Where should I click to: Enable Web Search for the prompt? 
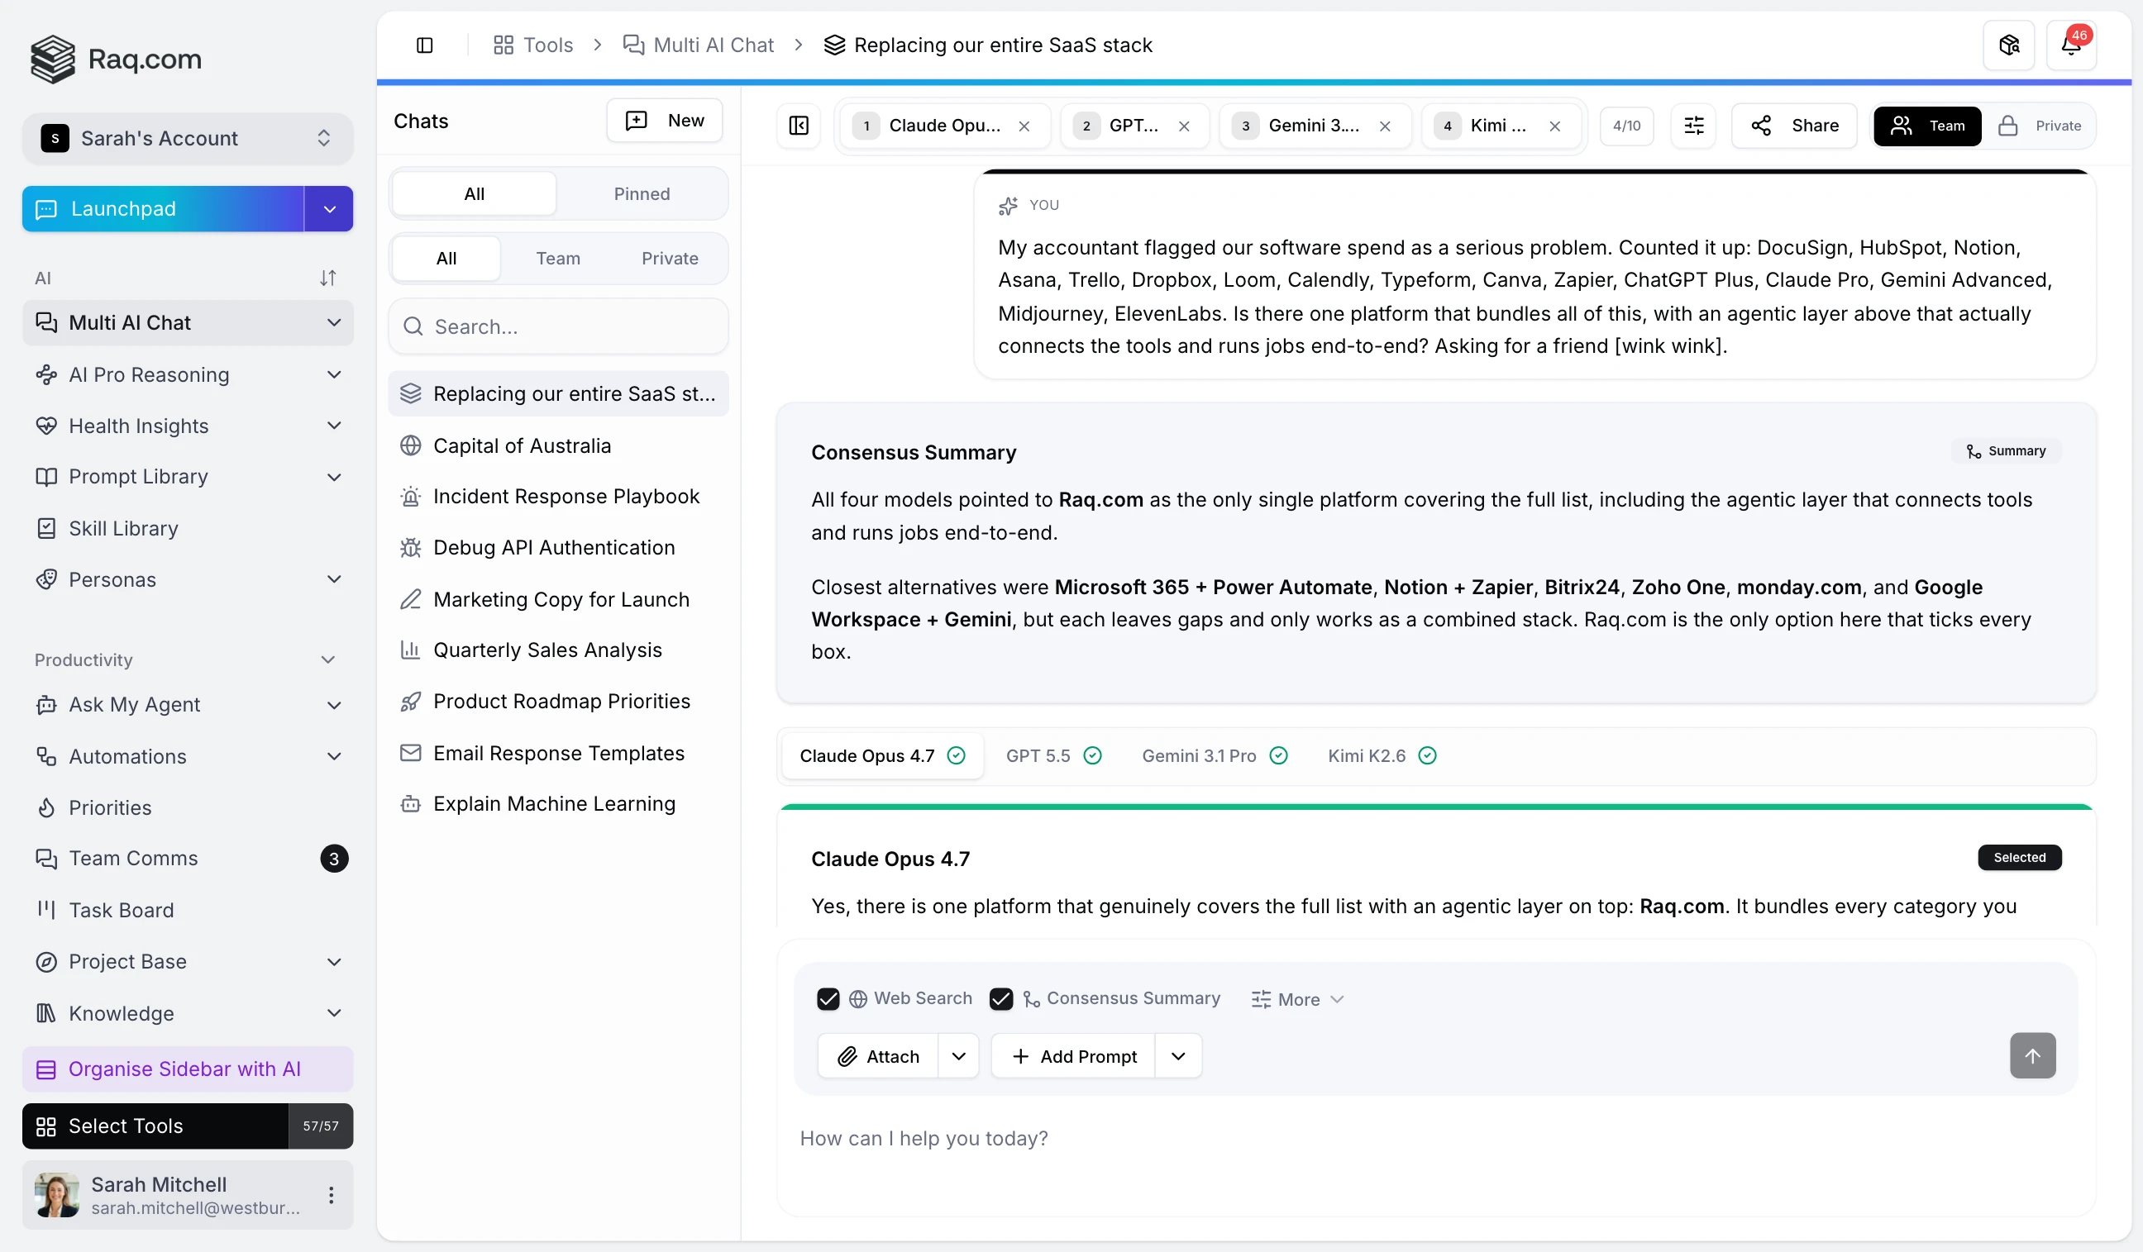828,999
